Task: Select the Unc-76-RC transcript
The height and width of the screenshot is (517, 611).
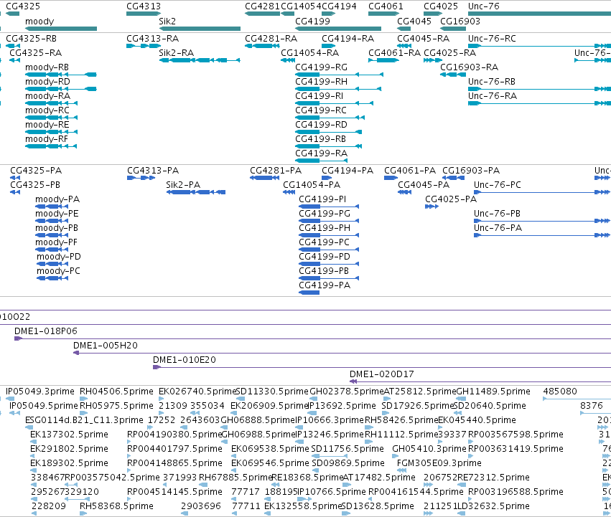Action: coord(539,46)
